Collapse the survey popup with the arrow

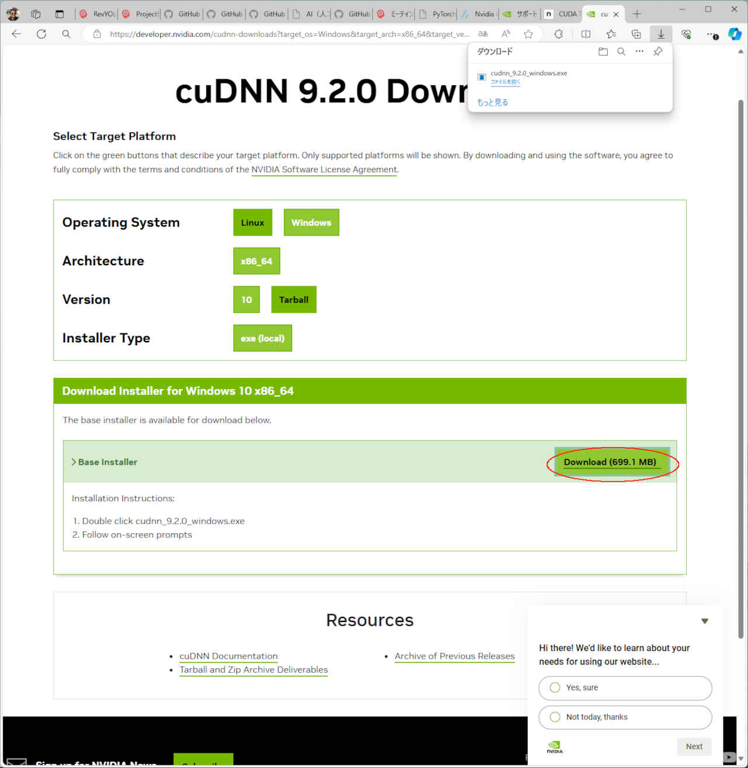[x=705, y=621]
